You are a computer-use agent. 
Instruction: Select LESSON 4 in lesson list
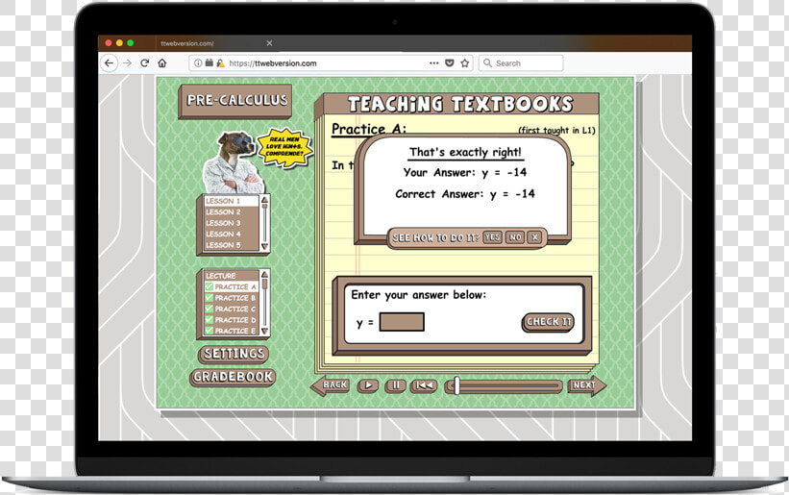coord(231,235)
